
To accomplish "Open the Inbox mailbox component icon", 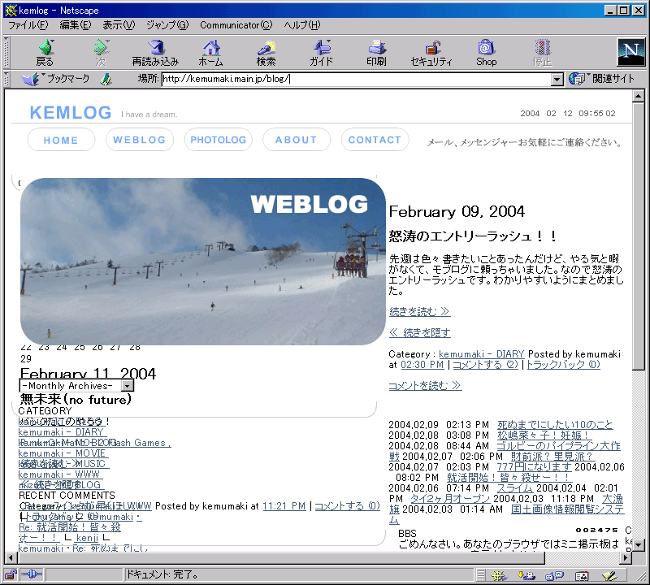I will [526, 575].
